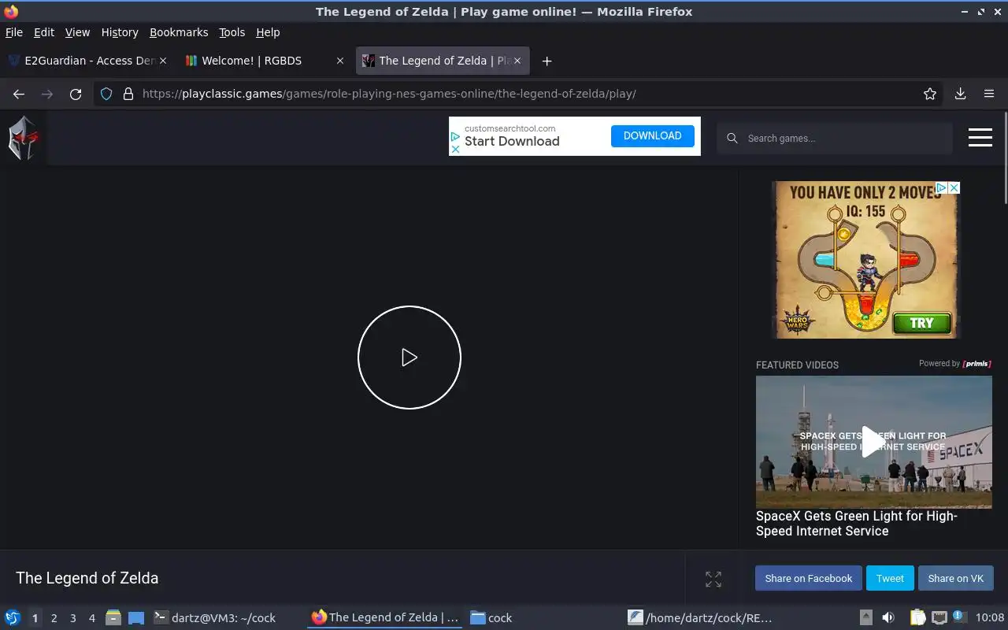Click the AdChoices icon on Hero Wars ad

941,187
